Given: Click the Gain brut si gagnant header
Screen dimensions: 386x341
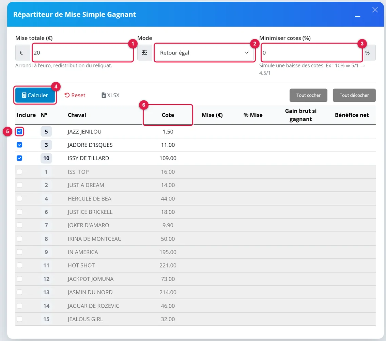Looking at the screenshot, I should click(x=300, y=115).
